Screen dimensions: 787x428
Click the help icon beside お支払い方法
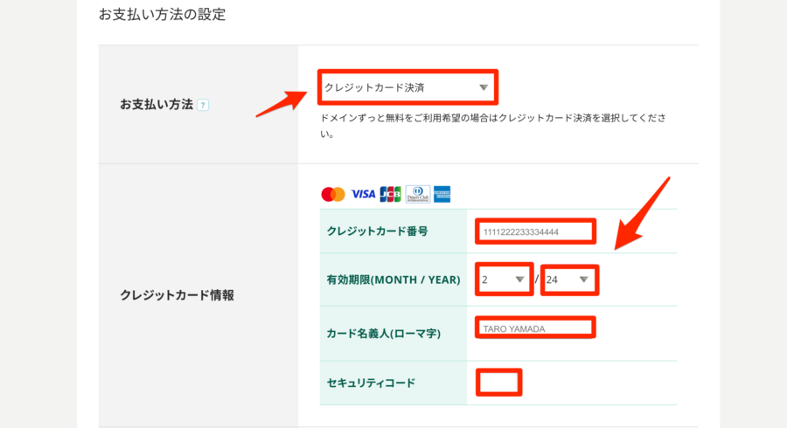pos(203,105)
